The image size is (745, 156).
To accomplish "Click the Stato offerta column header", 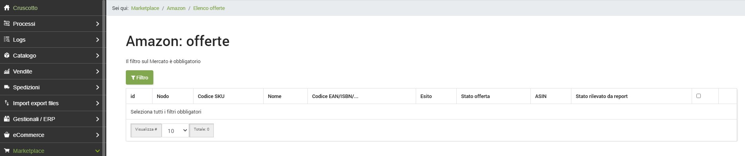I will 493,96.
